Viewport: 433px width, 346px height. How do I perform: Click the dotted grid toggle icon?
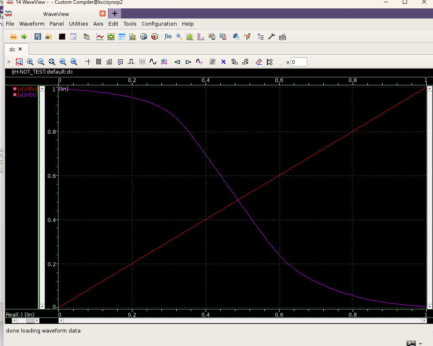[142, 62]
